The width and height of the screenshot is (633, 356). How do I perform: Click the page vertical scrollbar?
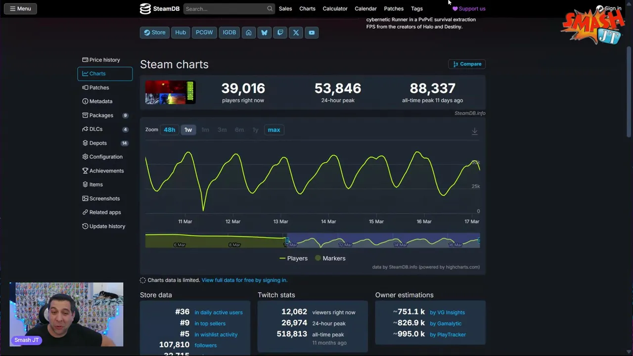(x=629, y=91)
